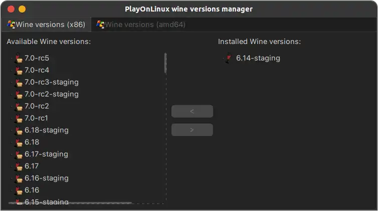
Task: Pick Wine version 6.16
Action: (x=32, y=190)
